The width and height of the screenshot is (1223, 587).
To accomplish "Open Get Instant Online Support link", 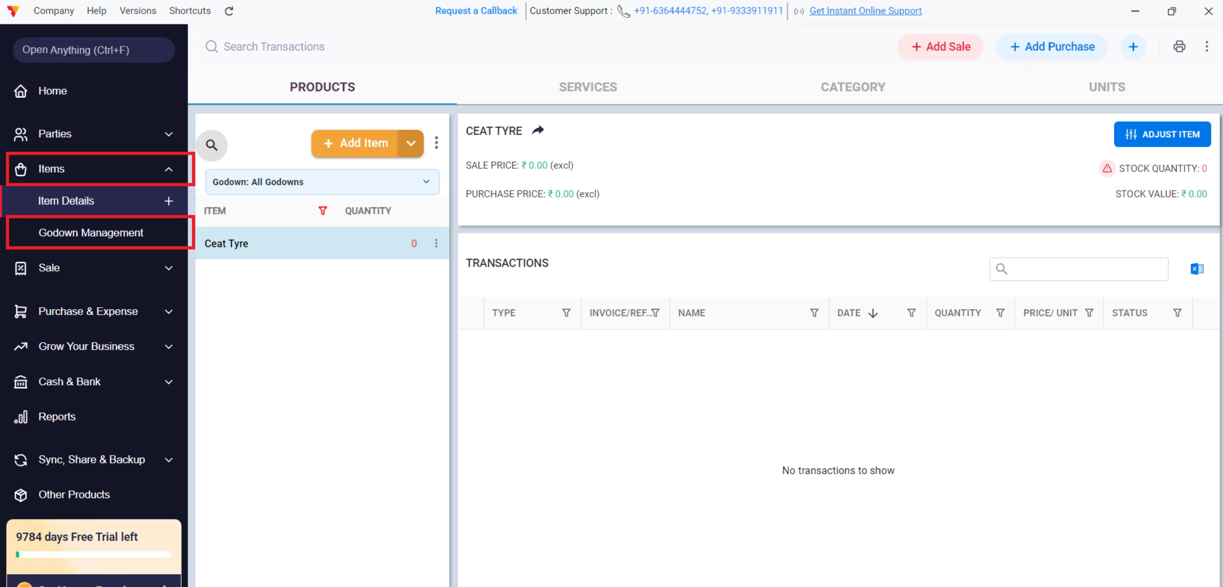I will click(x=865, y=10).
